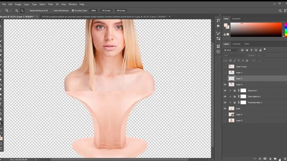Hide the Exposure 1 adjustment layer
Screen dimensions: 287x161
[x=225, y=90]
